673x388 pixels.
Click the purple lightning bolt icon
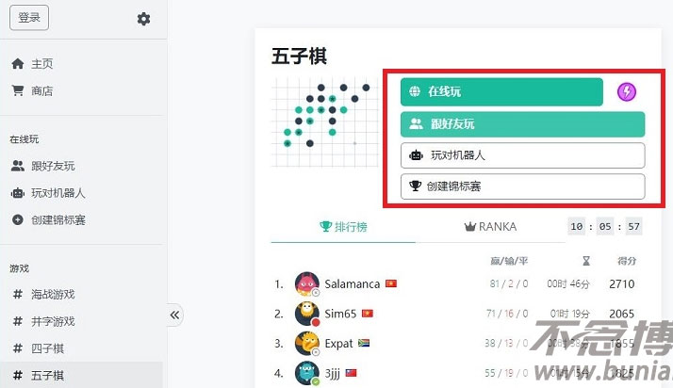click(x=627, y=91)
